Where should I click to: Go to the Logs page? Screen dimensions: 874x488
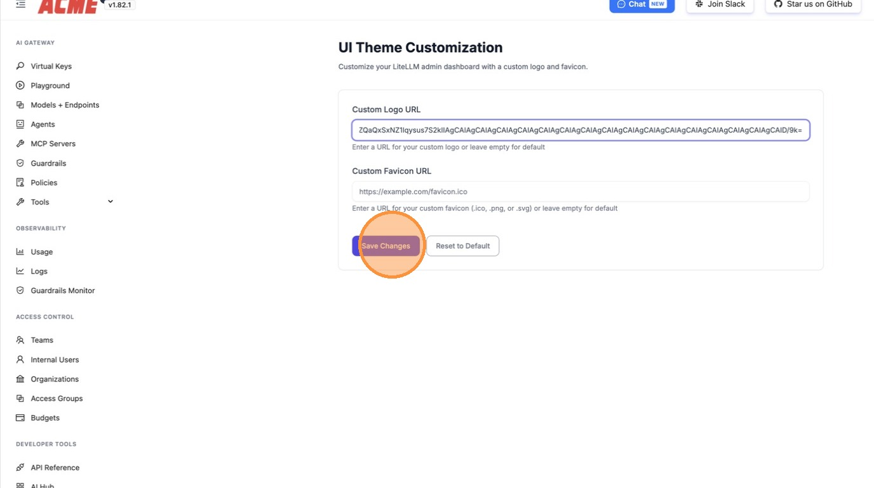click(x=39, y=272)
